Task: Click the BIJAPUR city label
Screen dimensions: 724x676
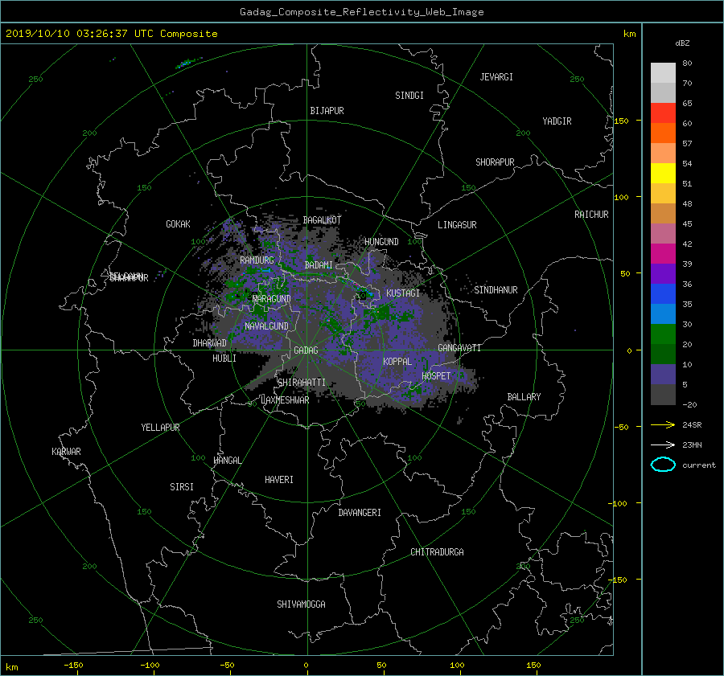Action: [327, 111]
